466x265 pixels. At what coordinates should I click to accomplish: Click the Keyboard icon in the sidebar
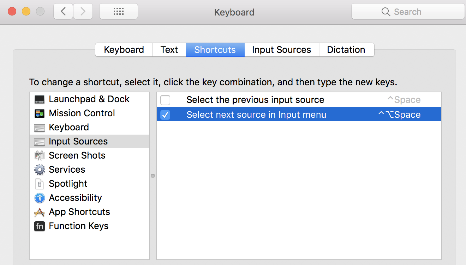[39, 127]
